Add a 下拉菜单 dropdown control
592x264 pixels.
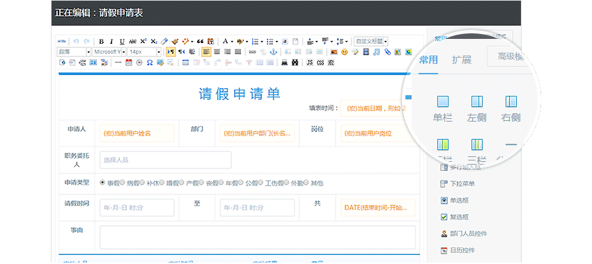458,184
